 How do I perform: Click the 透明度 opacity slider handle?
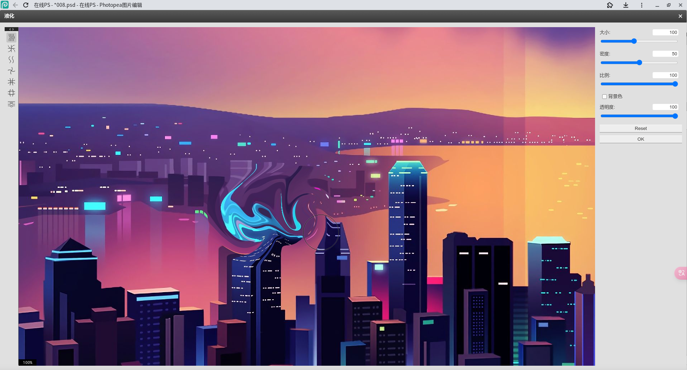(x=675, y=116)
